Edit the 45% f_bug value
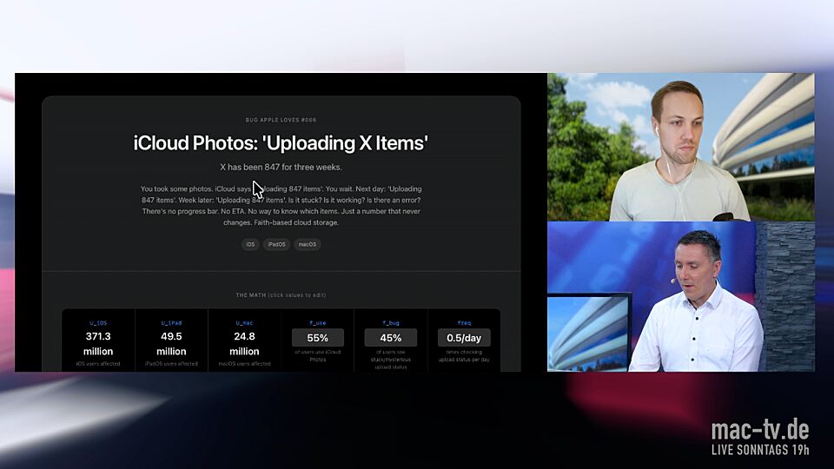This screenshot has width=834, height=469. coord(390,338)
